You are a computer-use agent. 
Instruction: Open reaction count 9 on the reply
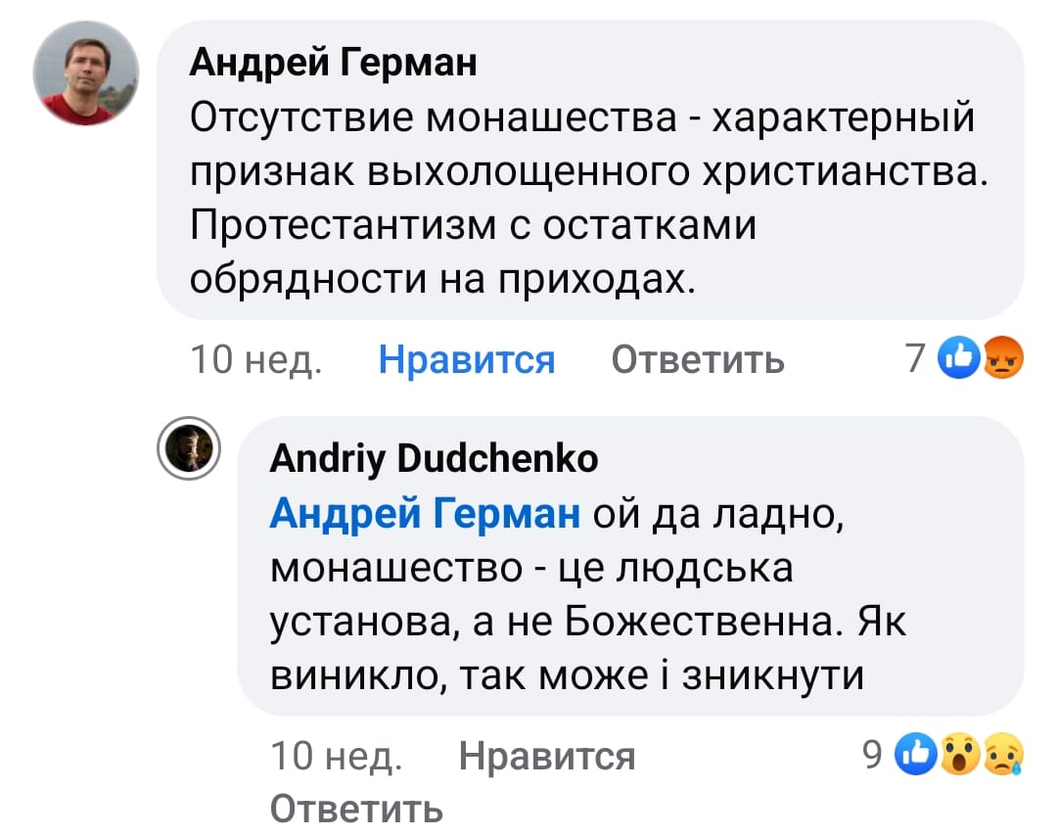tap(872, 755)
